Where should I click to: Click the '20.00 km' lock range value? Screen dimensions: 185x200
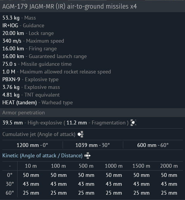coord(13,33)
